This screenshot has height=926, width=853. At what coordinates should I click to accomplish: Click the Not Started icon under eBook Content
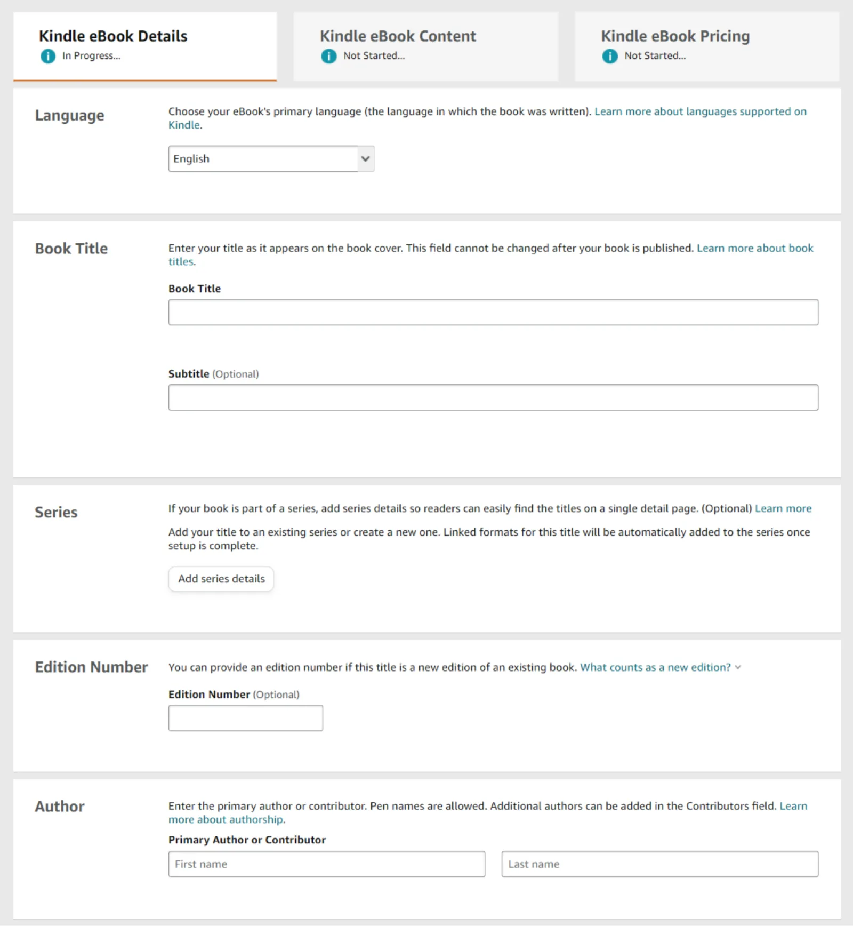click(328, 56)
